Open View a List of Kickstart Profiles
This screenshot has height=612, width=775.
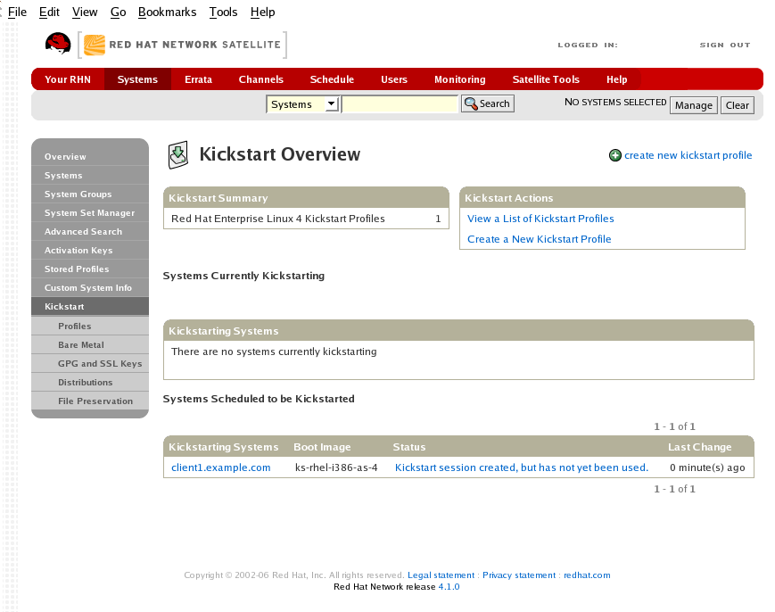pos(540,219)
